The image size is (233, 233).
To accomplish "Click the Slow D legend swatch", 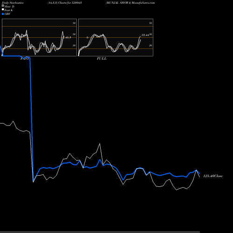I will click(3, 6).
